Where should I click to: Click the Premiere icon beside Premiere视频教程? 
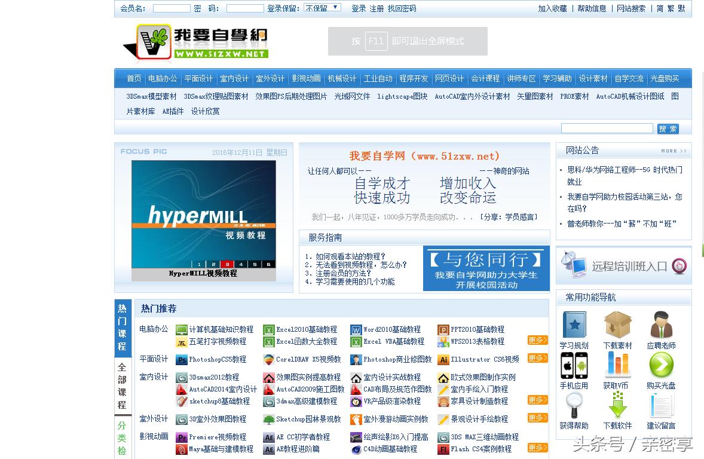tap(182, 437)
